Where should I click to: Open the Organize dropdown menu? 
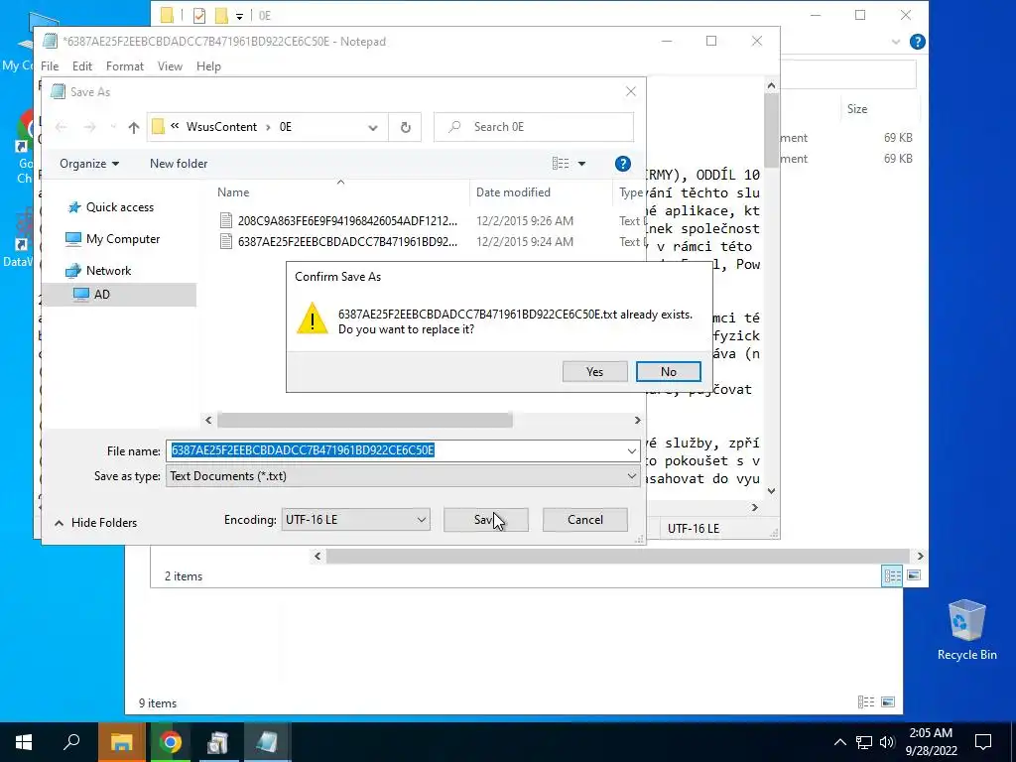[x=88, y=164]
